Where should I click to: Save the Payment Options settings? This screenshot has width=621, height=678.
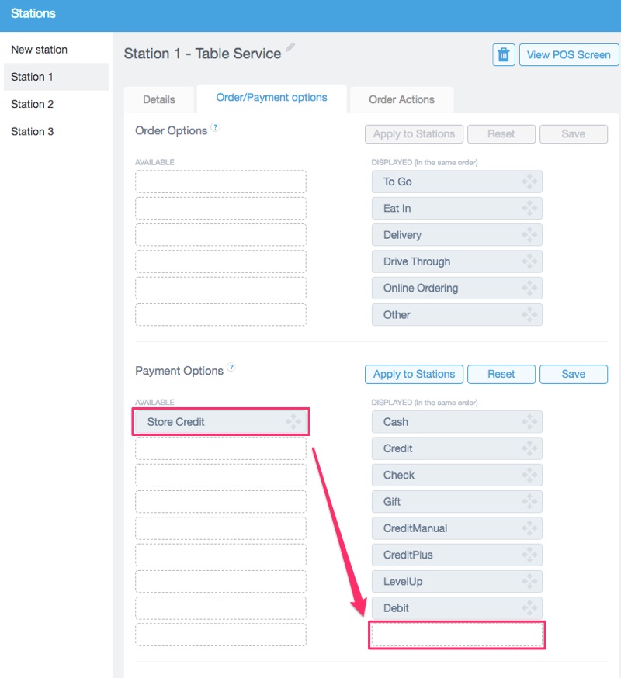click(x=574, y=374)
